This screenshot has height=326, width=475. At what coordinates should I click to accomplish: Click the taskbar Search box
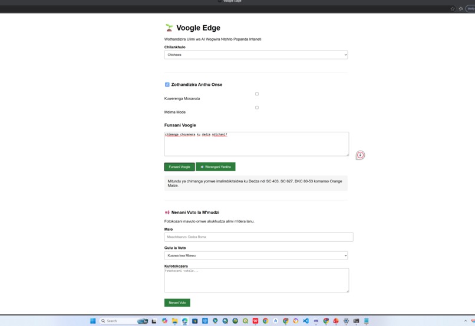(x=124, y=321)
